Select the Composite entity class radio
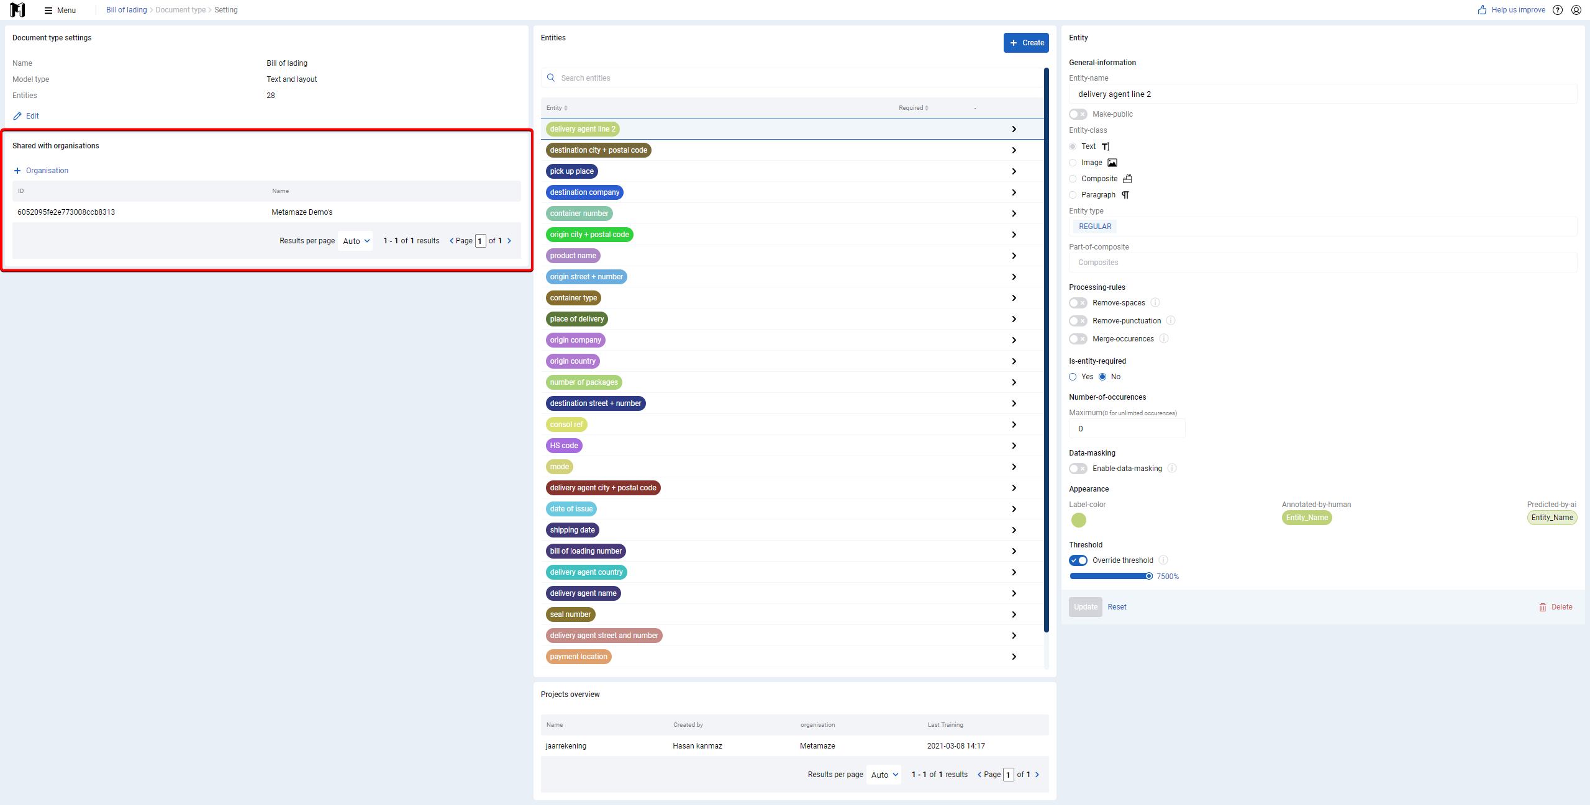 [1073, 179]
